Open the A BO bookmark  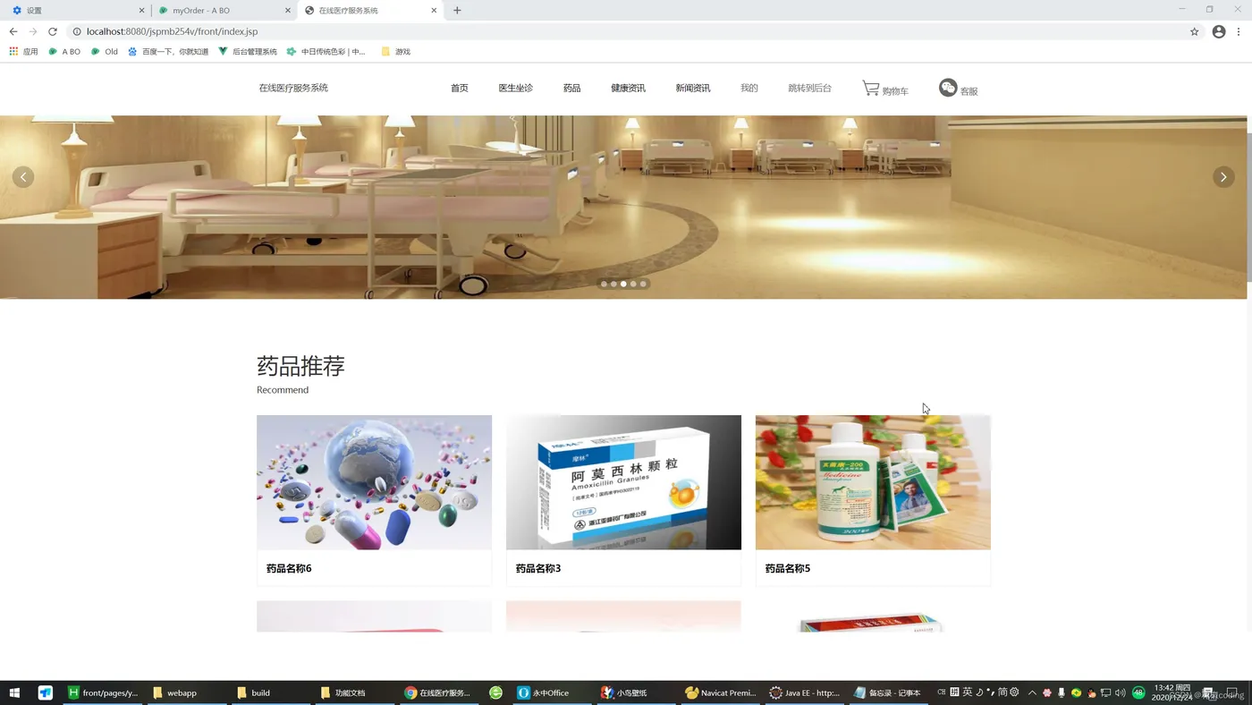[x=64, y=52]
